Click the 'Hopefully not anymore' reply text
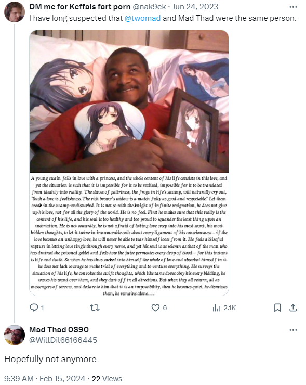 pyautogui.click(x=50, y=359)
